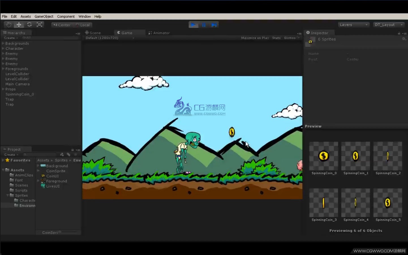The width and height of the screenshot is (408, 255).
Task: Expand the Favorites section in Project
Action: click(3, 160)
